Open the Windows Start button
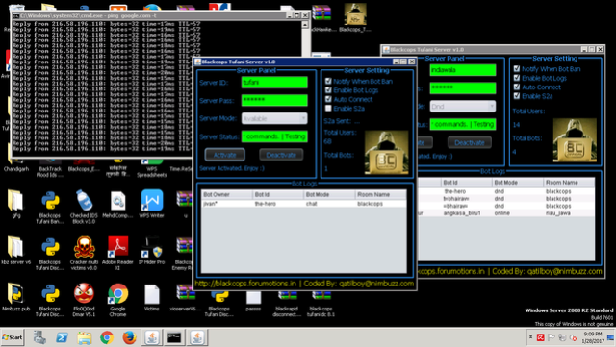Screen dimensions: 616x347 click(x=13, y=337)
